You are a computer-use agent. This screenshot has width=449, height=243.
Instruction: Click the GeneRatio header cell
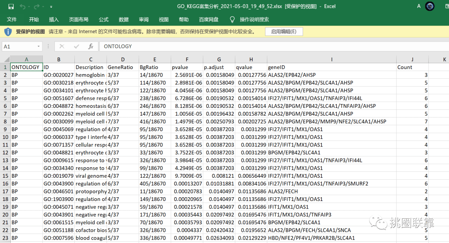(123, 67)
